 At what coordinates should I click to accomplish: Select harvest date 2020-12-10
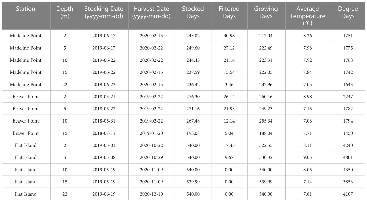coord(151,194)
